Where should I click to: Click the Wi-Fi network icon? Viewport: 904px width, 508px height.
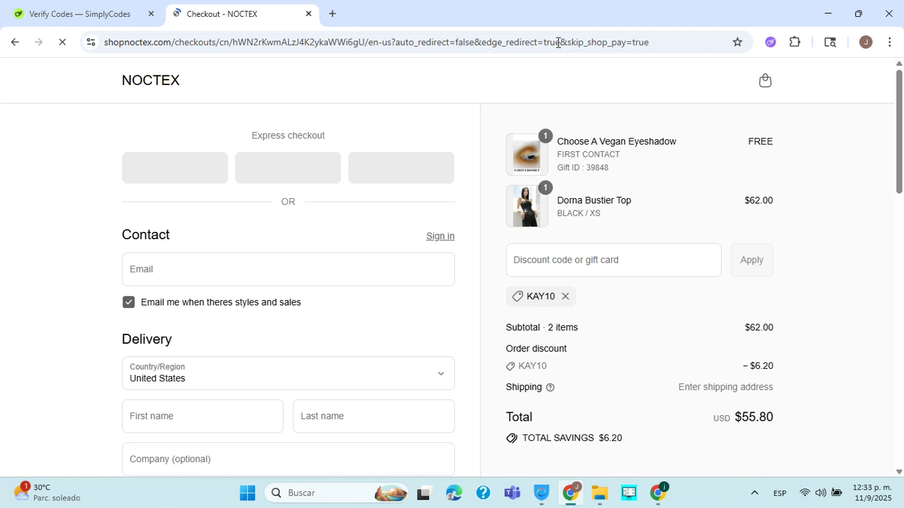[805, 493]
